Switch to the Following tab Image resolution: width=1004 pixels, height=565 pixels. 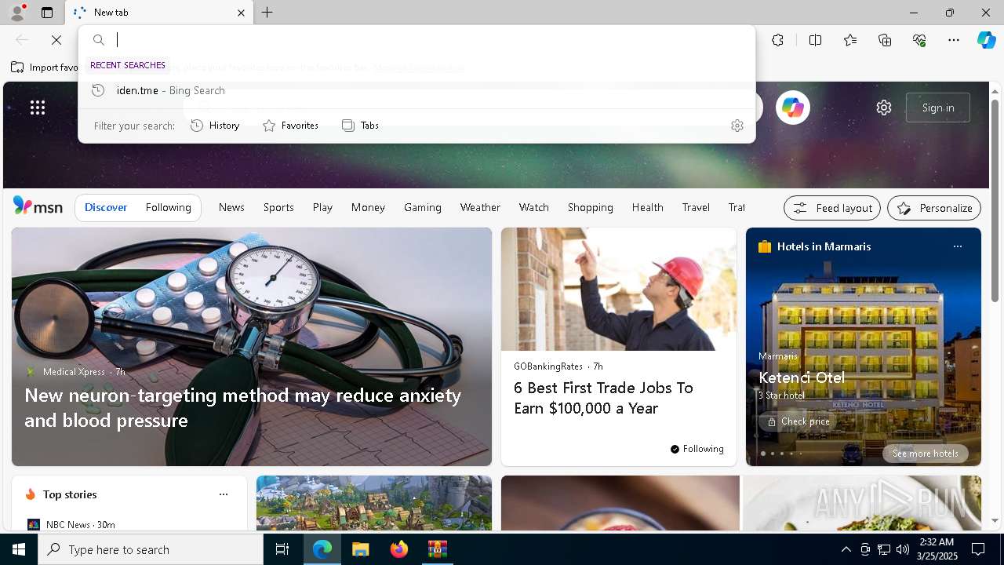(x=169, y=207)
